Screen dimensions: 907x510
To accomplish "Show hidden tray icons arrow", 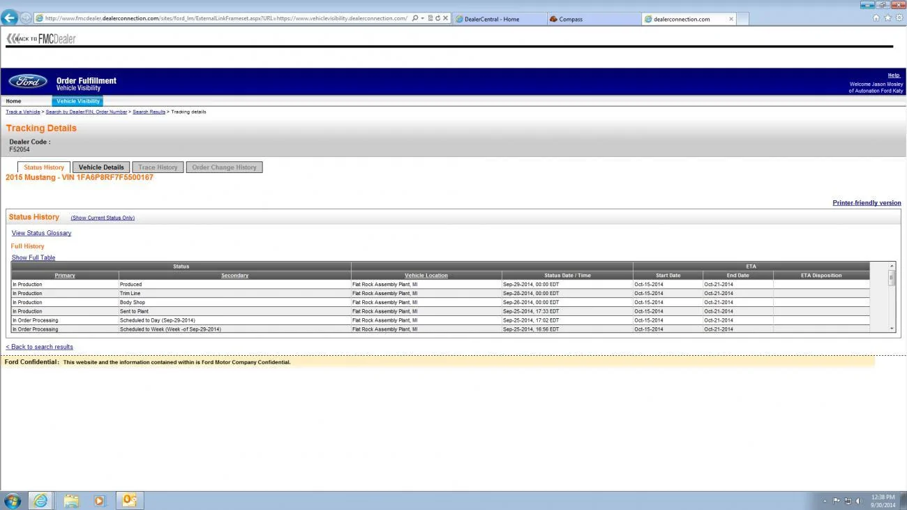I will pos(825,501).
